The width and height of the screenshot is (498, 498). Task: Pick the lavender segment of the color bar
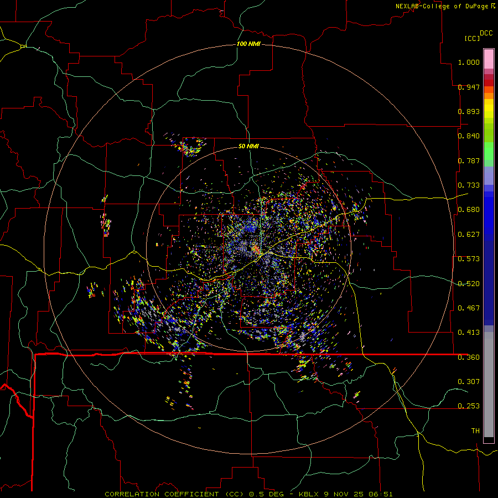489,175
